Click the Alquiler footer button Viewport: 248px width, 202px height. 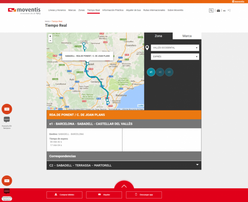click(104, 195)
